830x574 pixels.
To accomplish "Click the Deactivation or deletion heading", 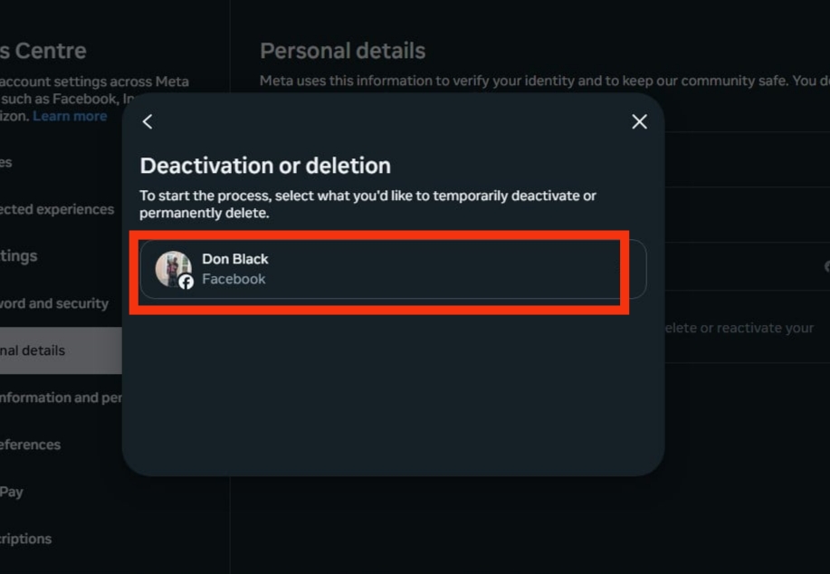I will point(265,166).
